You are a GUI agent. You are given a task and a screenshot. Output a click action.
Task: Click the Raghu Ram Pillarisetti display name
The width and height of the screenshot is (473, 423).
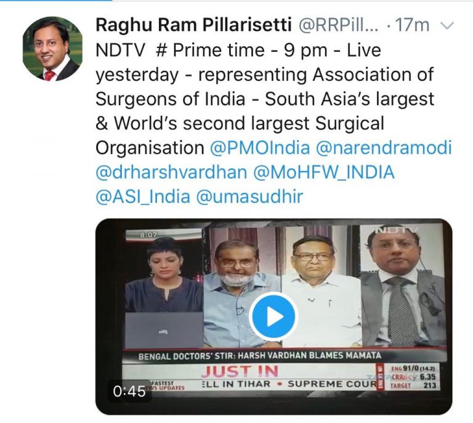193,25
